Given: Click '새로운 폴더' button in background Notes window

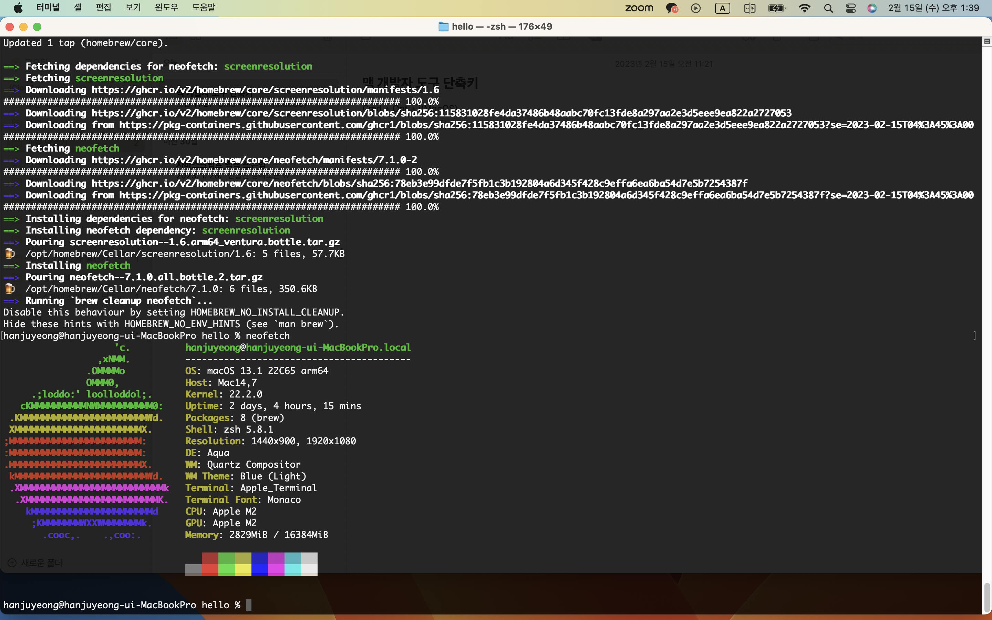Looking at the screenshot, I should coord(36,563).
